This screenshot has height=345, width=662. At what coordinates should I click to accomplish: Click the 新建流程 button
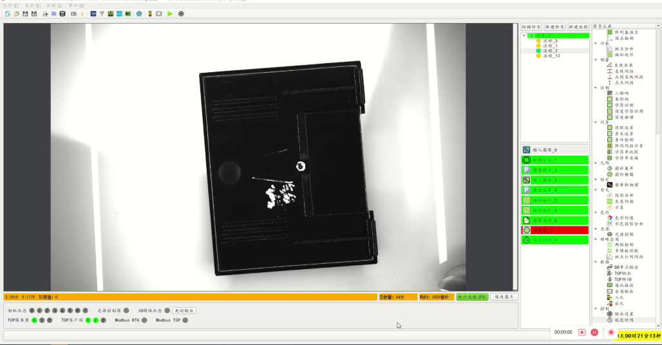pos(578,27)
